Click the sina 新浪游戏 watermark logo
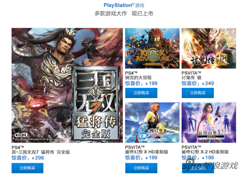Screen dimensions: 244x178 pyautogui.click(x=210, y=166)
